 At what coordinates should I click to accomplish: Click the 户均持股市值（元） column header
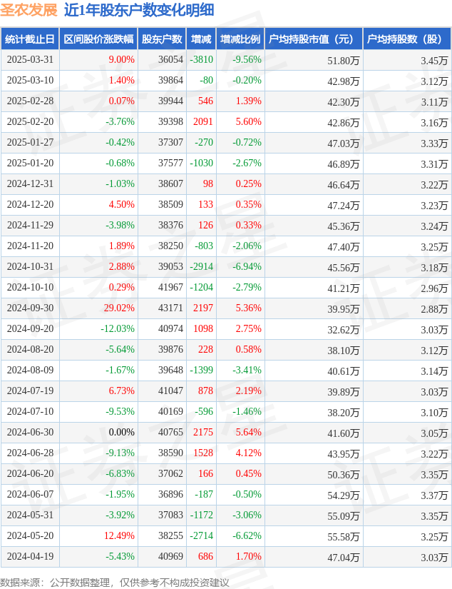(313, 39)
